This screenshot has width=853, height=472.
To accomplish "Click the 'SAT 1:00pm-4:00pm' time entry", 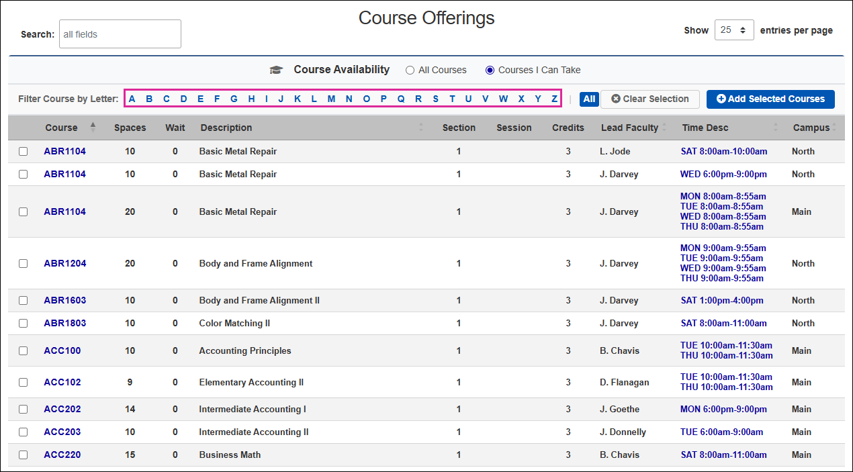I will tap(722, 300).
